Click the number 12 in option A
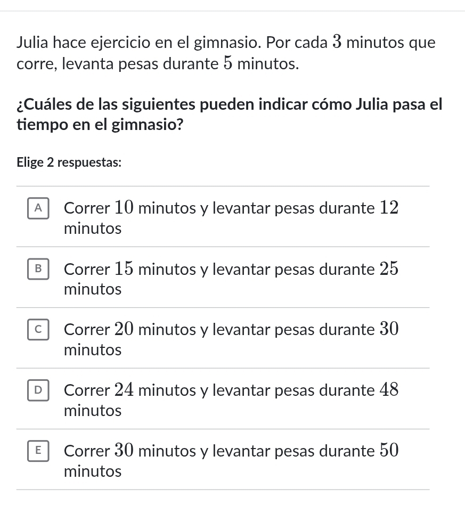The width and height of the screenshot is (465, 513). [x=389, y=208]
